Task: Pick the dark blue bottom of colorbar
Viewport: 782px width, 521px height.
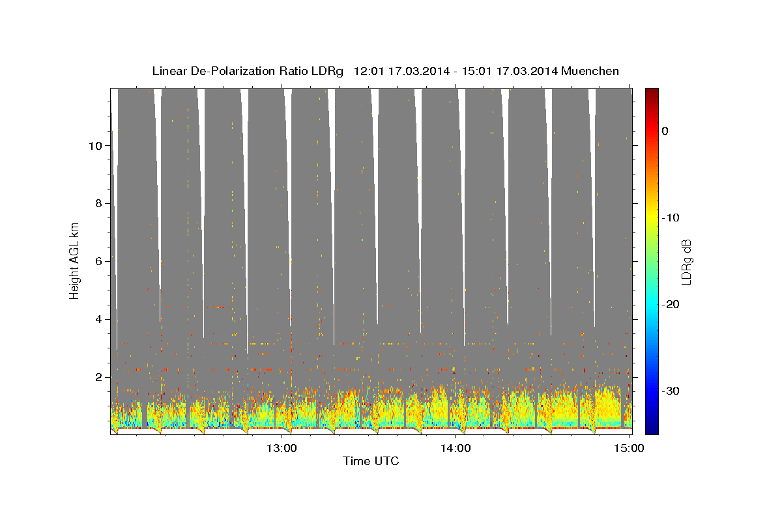Action: [x=652, y=430]
